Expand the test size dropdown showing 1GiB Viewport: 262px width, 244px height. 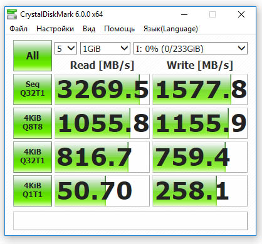[x=105, y=48]
